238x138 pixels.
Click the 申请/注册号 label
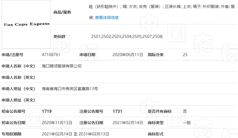12,55
